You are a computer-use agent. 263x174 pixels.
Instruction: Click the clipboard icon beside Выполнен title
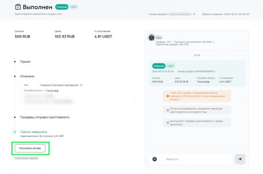pos(18,7)
